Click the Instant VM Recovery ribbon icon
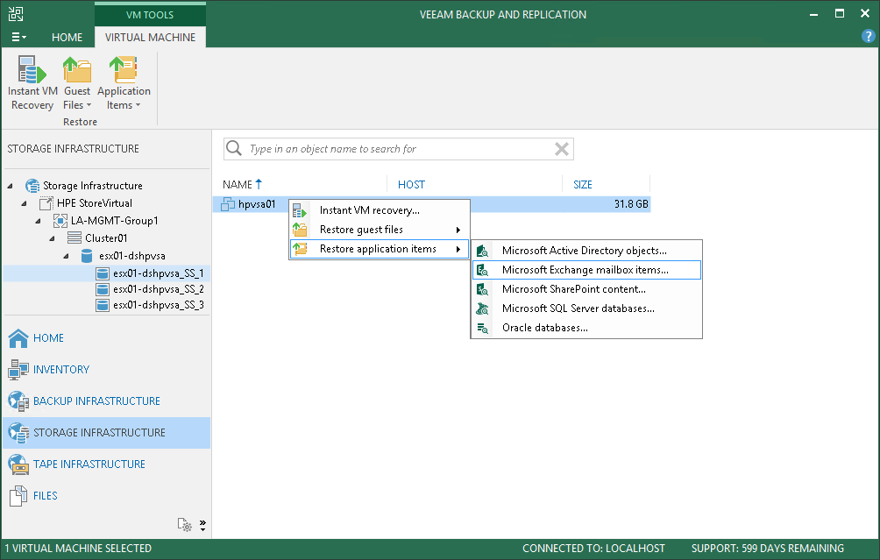Screen dimensions: 880x560 point(32,69)
